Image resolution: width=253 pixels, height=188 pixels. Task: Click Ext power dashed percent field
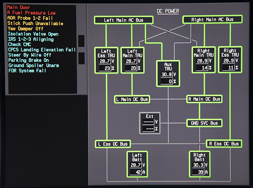click(x=148, y=129)
